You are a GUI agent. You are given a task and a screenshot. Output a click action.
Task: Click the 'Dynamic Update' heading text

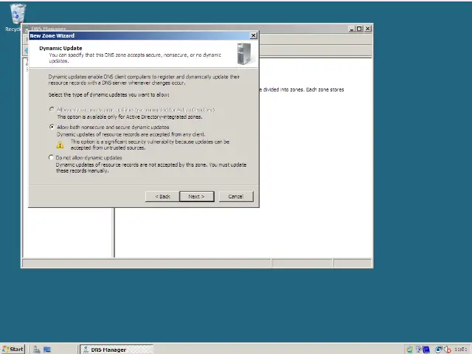click(60, 48)
